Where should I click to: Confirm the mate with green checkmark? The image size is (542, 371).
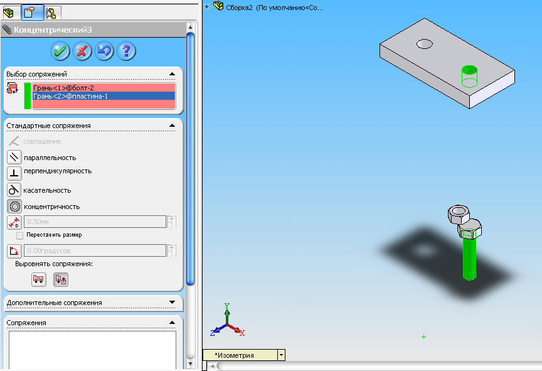point(60,51)
